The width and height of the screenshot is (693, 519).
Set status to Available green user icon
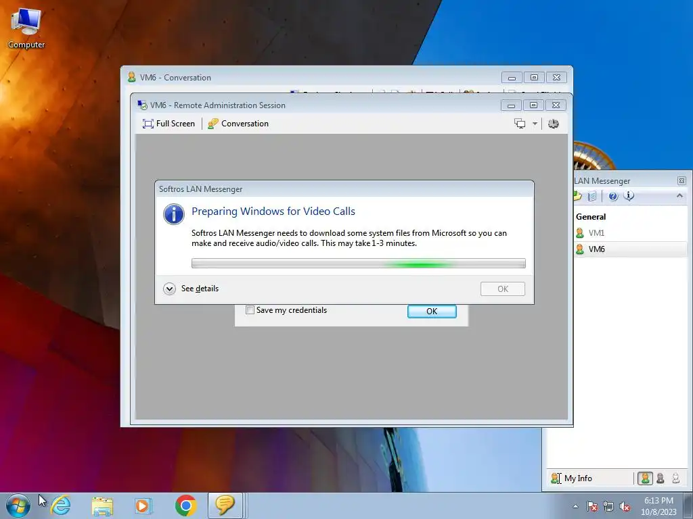[645, 478]
